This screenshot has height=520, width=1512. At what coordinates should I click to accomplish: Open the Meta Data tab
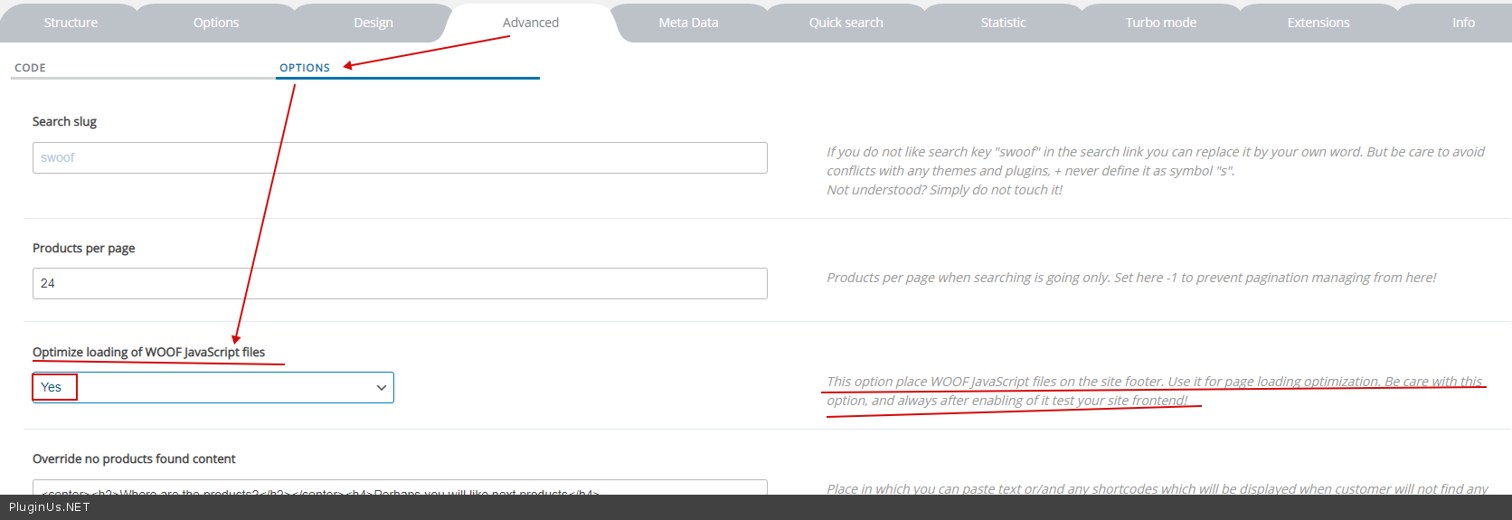(688, 23)
